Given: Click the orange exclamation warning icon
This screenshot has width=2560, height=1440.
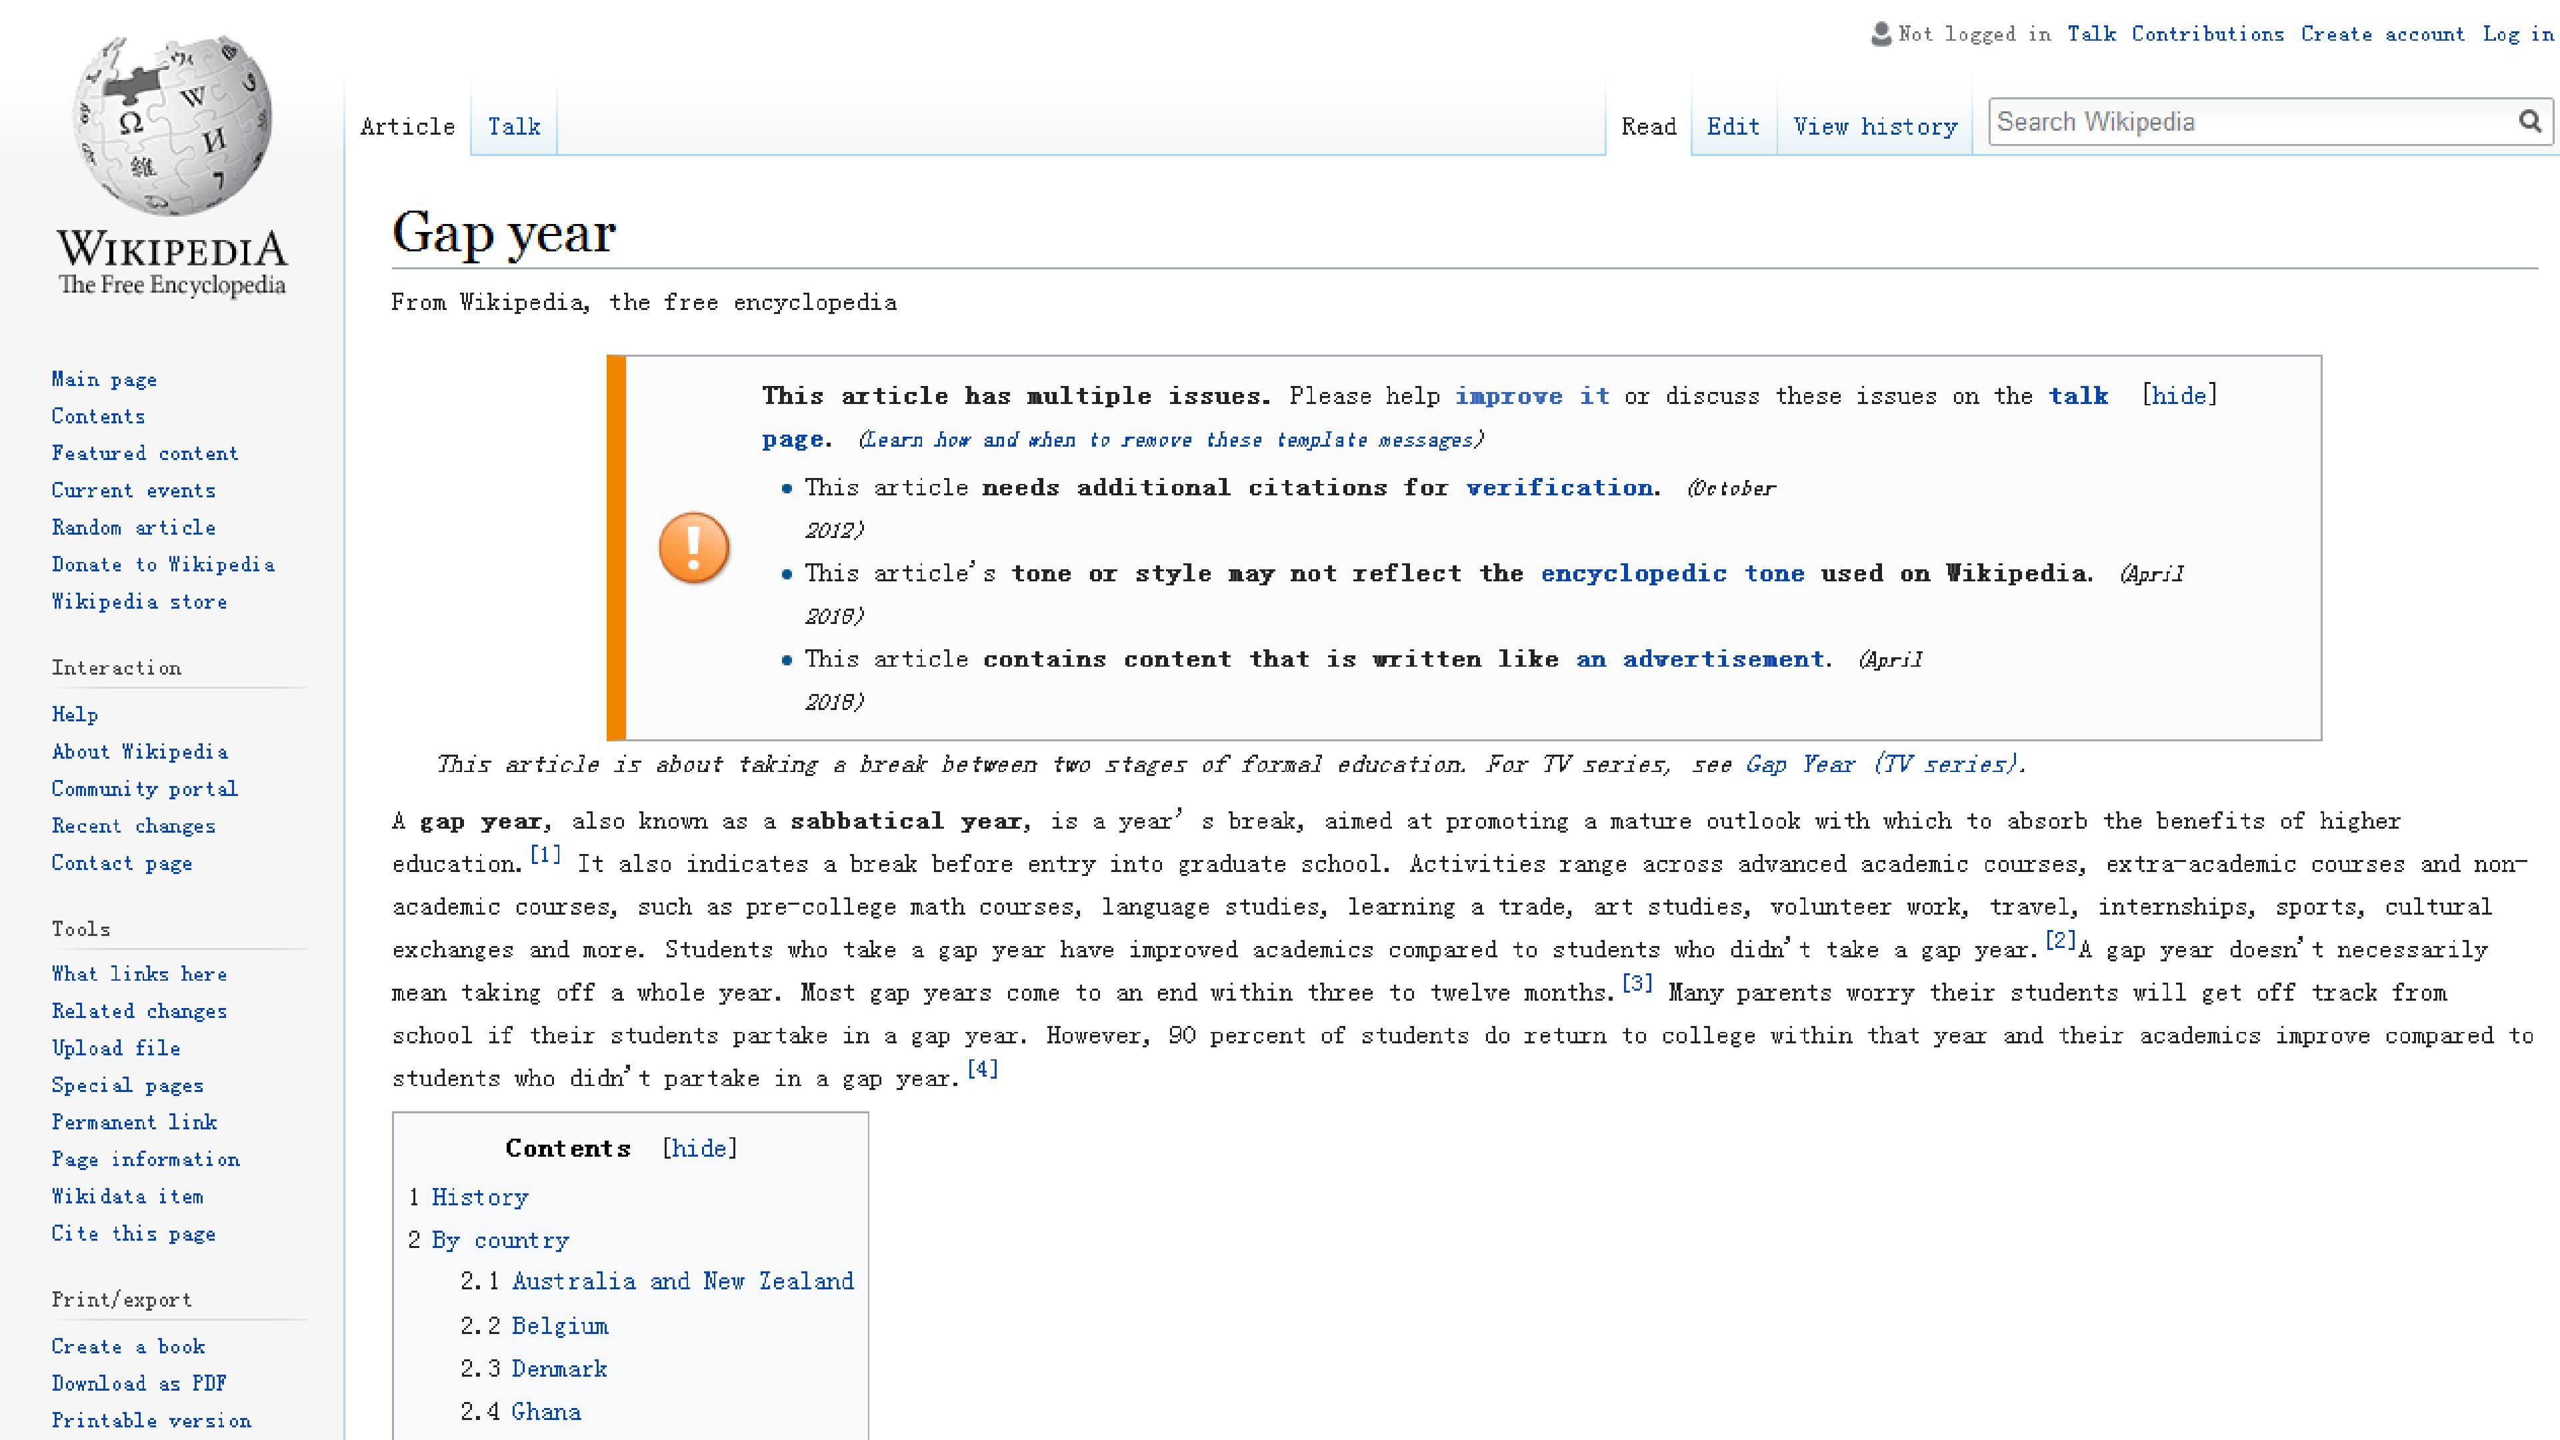Looking at the screenshot, I should point(693,547).
